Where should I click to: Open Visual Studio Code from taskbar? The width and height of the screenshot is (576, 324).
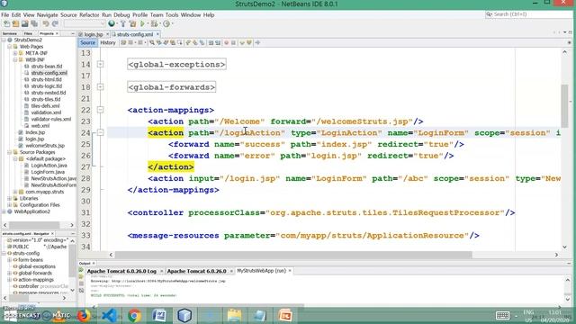(x=109, y=315)
